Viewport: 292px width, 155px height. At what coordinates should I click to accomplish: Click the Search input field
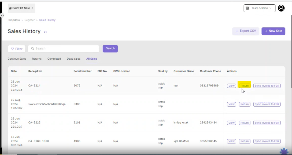pos(64,49)
